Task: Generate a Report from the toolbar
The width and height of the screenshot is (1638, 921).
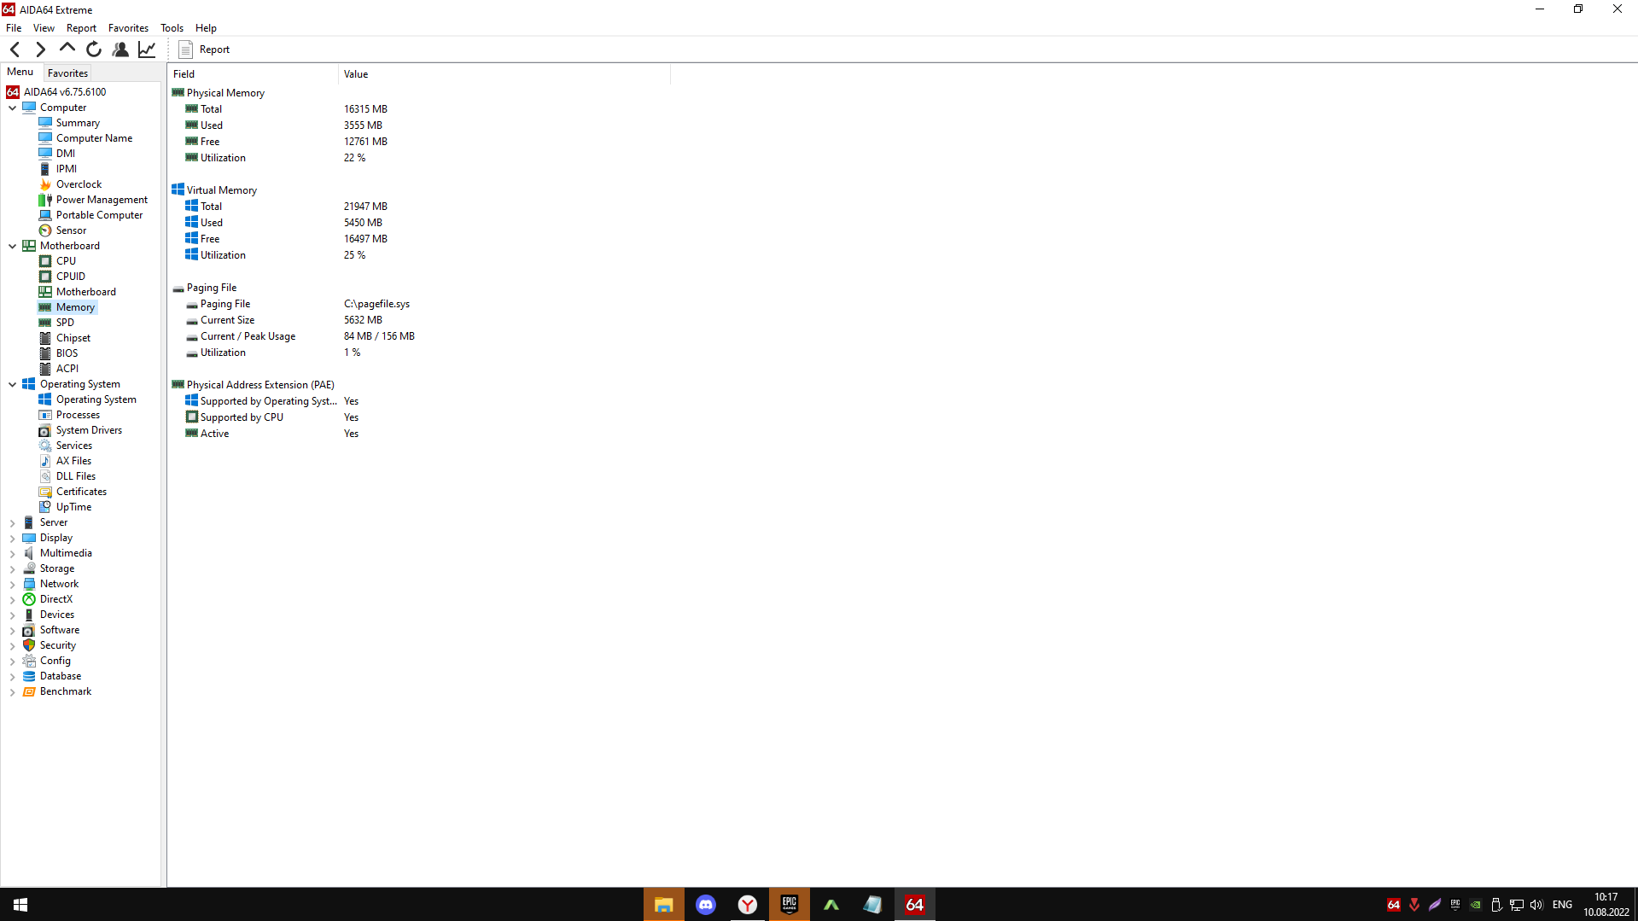Action: [204, 50]
